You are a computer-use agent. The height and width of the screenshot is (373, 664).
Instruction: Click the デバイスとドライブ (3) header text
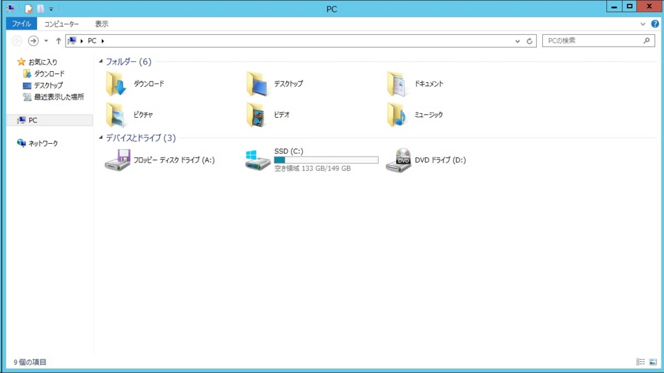click(141, 138)
